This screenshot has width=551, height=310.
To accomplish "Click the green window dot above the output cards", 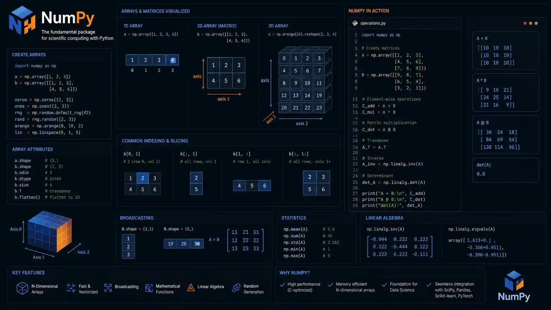I will point(536,23).
